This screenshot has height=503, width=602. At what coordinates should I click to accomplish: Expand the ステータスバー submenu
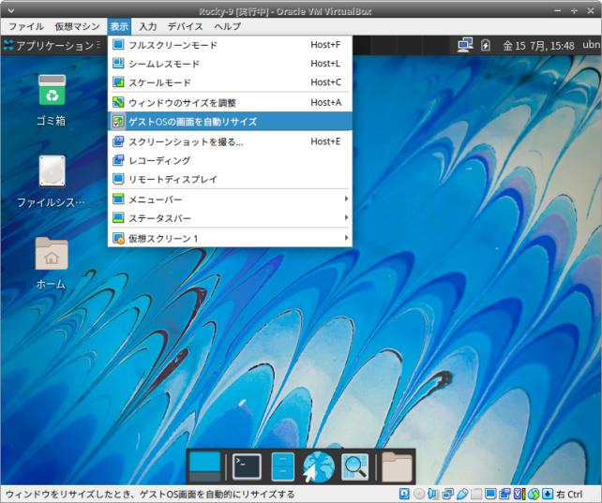(x=230, y=218)
